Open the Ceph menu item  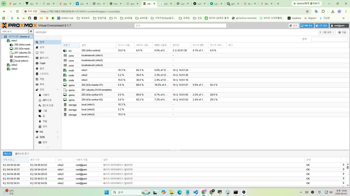48,63
